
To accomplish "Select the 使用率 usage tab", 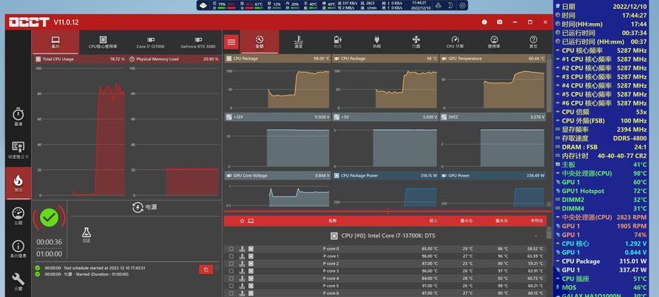I will (x=494, y=42).
